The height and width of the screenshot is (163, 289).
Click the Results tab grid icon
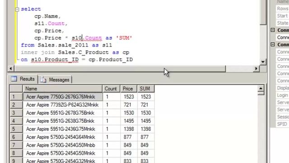(x=14, y=79)
